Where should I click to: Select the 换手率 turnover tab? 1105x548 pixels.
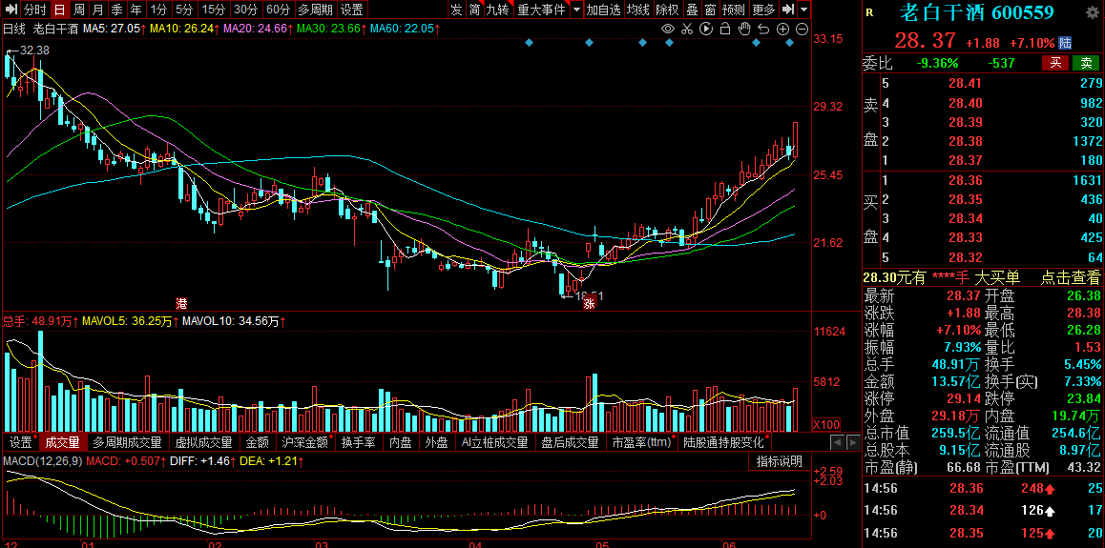click(x=358, y=442)
